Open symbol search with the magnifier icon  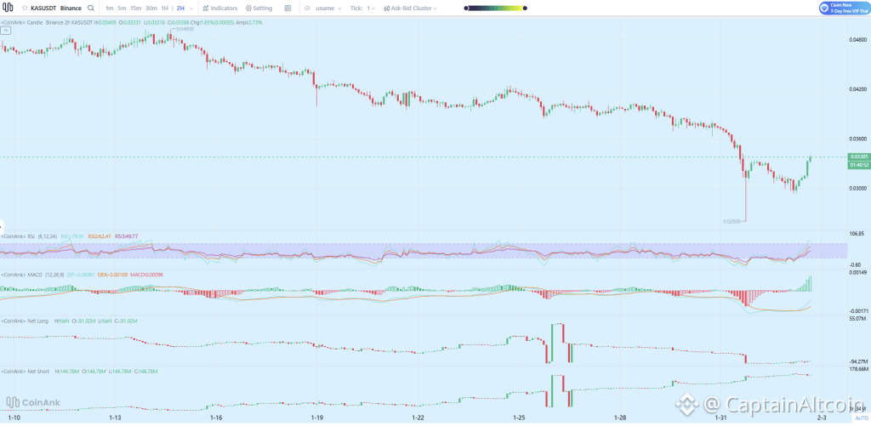pos(90,8)
